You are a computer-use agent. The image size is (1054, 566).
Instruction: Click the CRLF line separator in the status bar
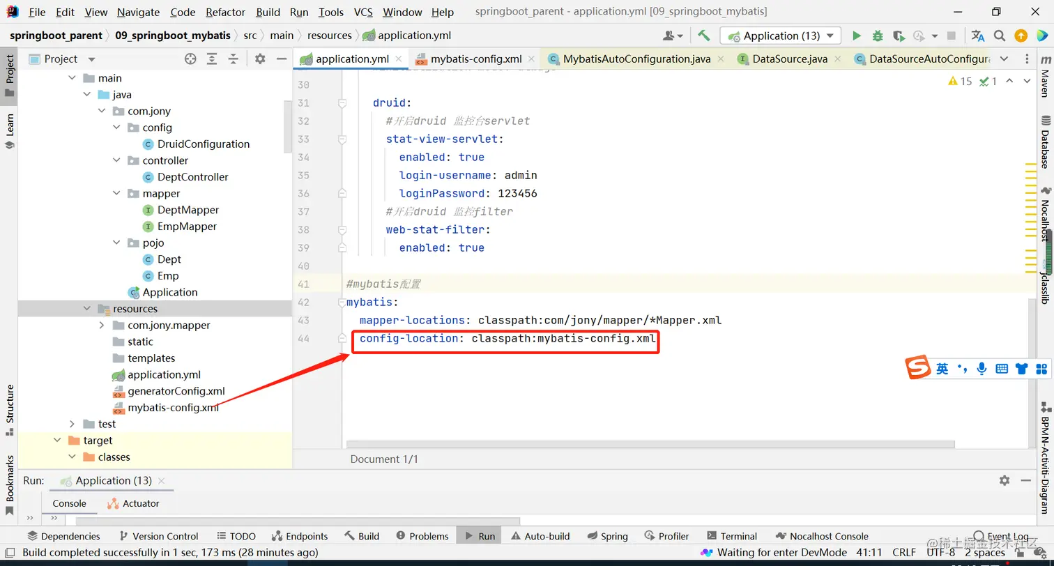904,553
